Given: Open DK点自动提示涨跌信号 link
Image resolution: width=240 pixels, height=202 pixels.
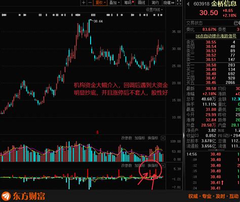Looking at the screenshot, I should pyautogui.click(x=216, y=36).
